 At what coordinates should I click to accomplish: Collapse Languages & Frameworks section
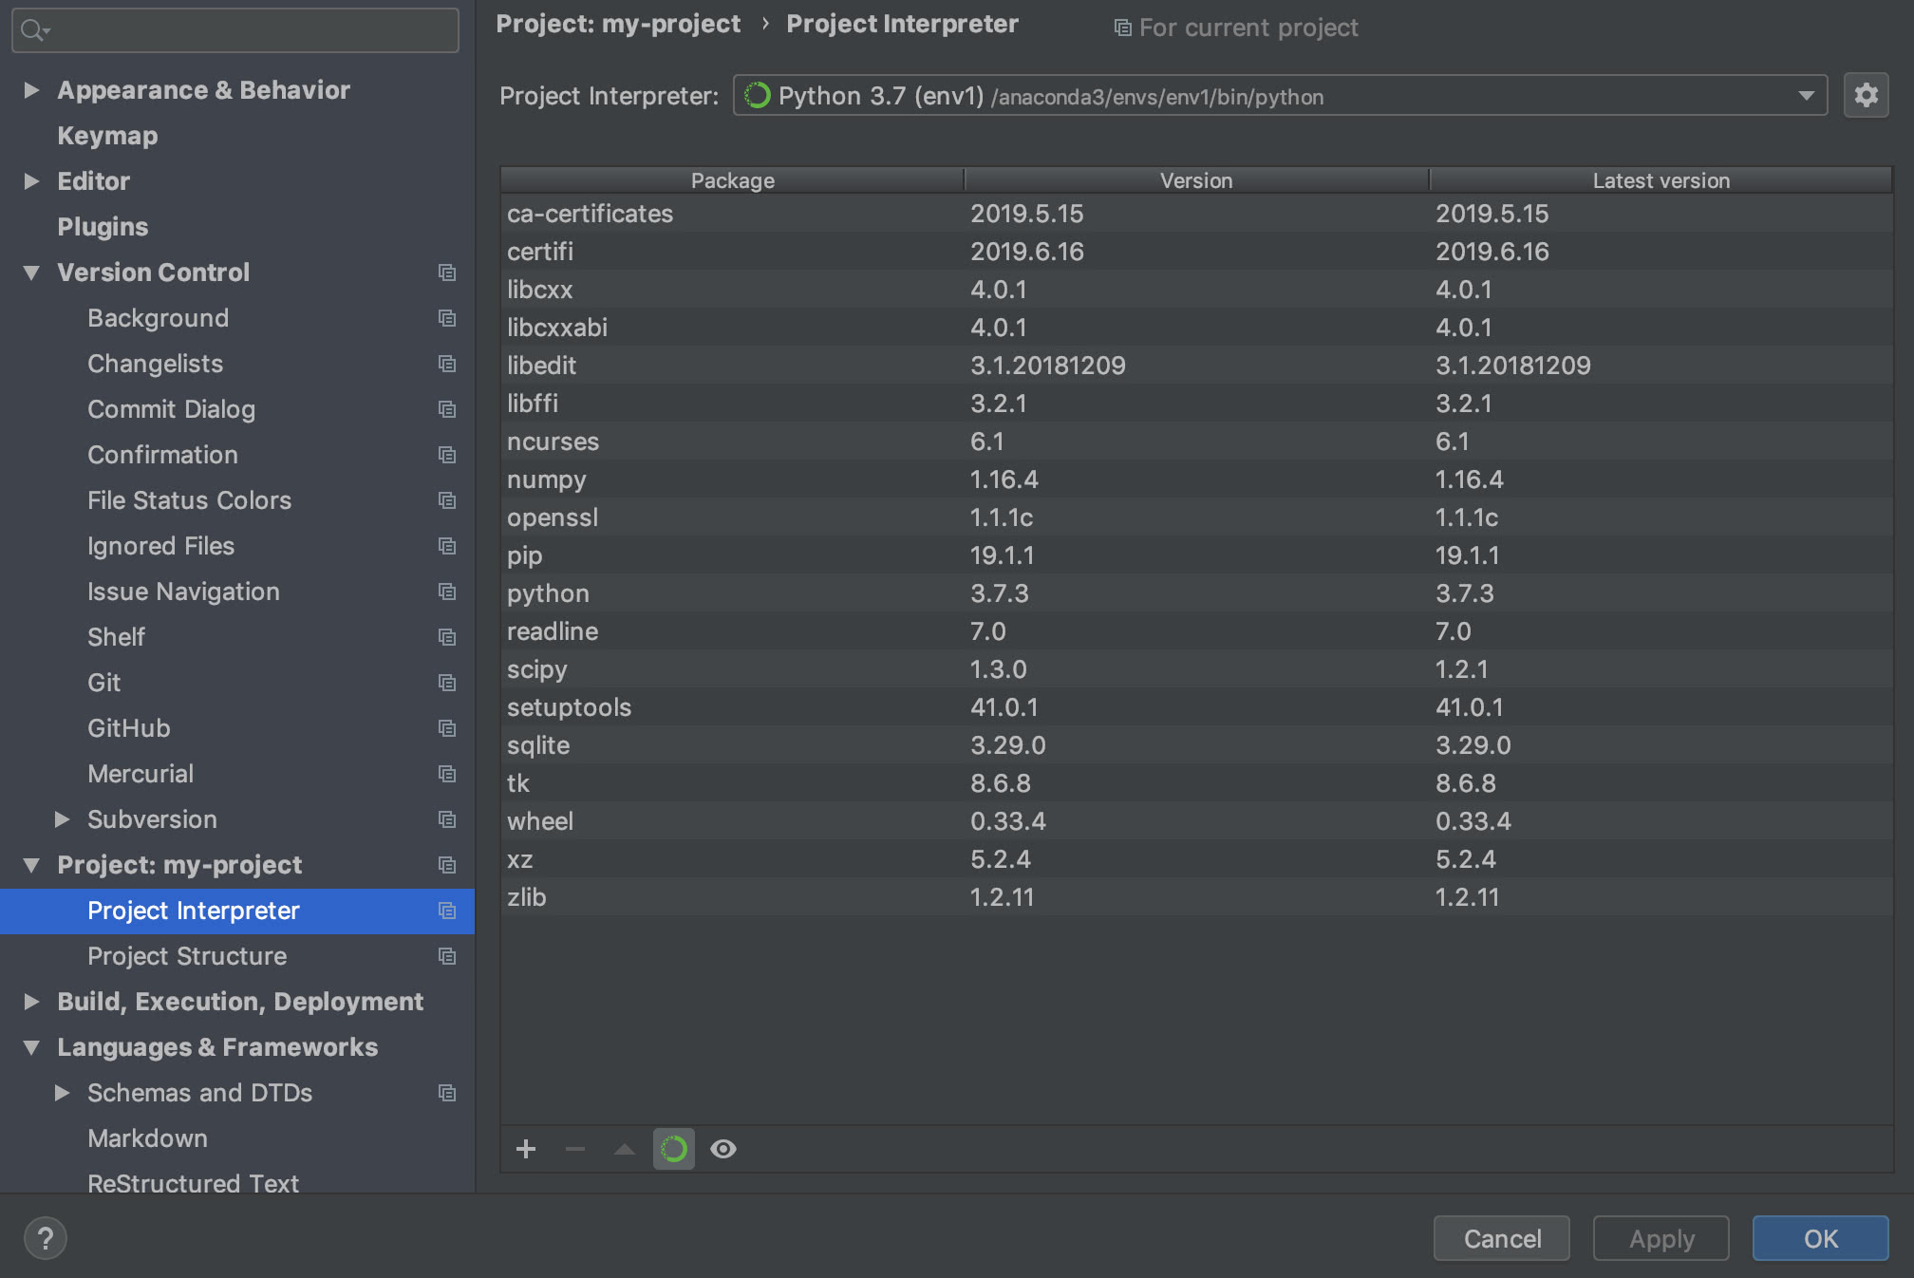31,1047
